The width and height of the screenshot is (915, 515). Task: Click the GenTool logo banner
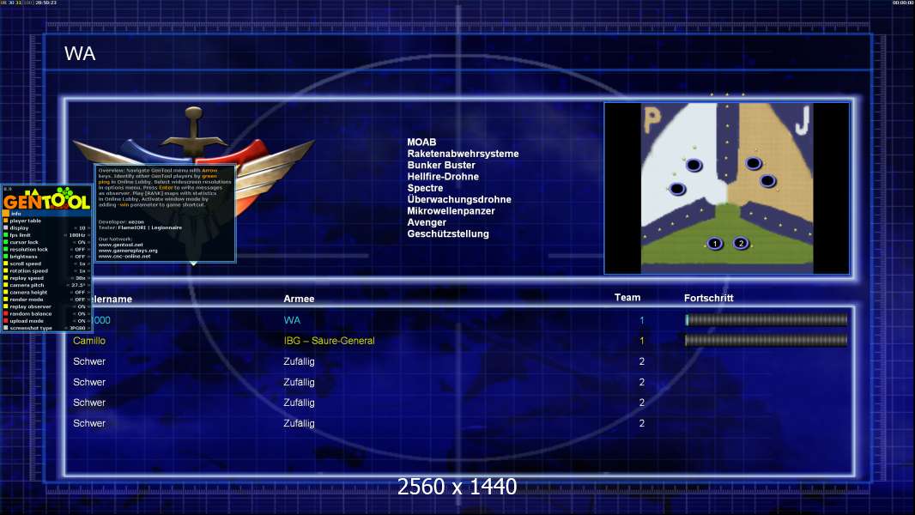pos(46,198)
